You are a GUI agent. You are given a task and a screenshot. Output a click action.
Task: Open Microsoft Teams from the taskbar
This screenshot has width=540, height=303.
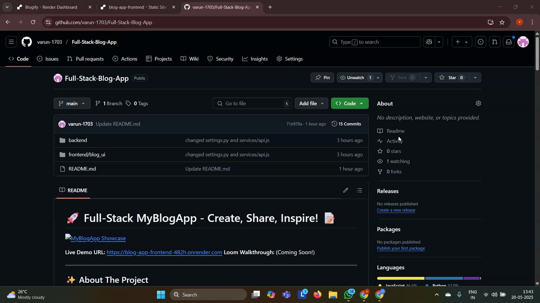(286, 295)
